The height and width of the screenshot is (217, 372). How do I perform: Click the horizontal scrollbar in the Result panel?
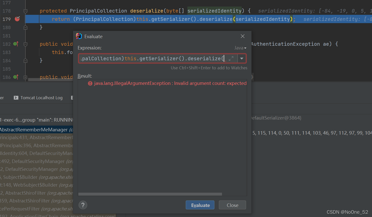150,194
